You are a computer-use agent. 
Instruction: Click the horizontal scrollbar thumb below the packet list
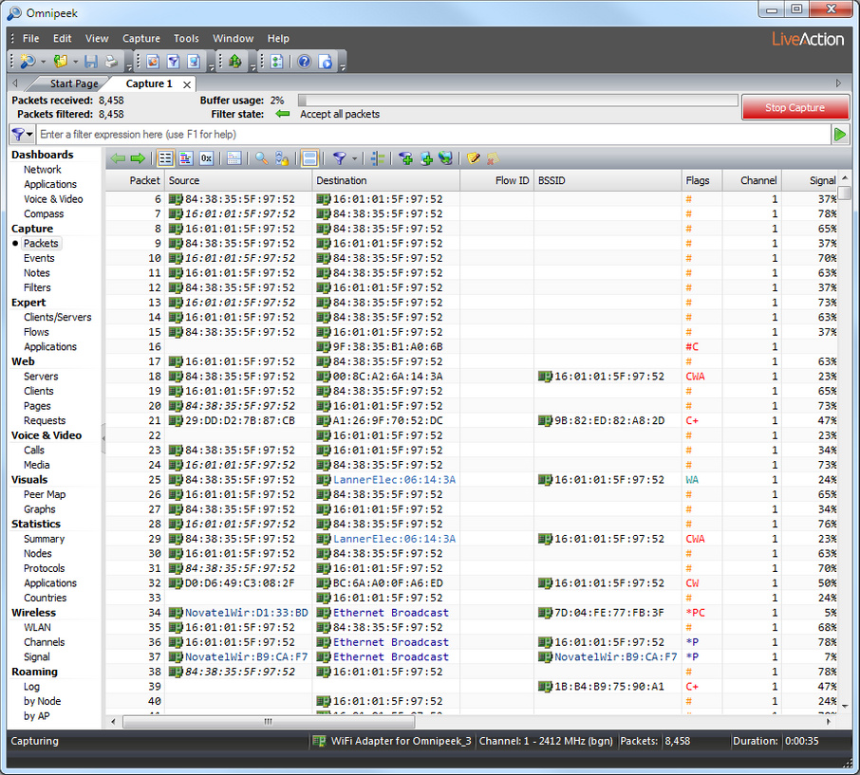point(269,722)
